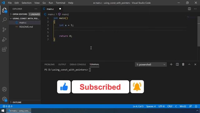This screenshot has height=113, width=200.
Task: Click at the PowerShell terminal prompt
Action: 90,70
